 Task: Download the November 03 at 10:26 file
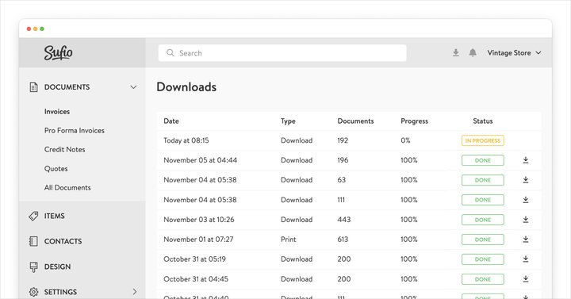(x=526, y=220)
